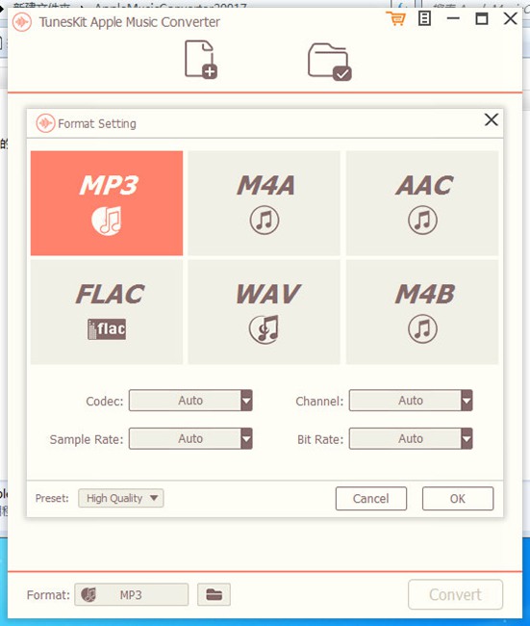Click the add files icon

point(201,59)
